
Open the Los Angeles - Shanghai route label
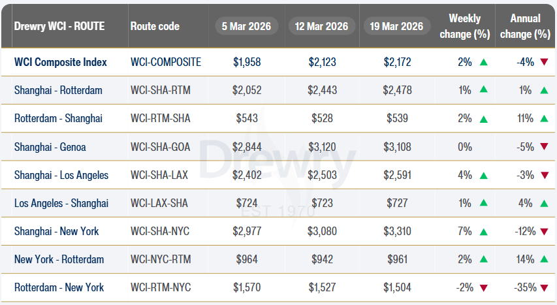[x=61, y=203]
